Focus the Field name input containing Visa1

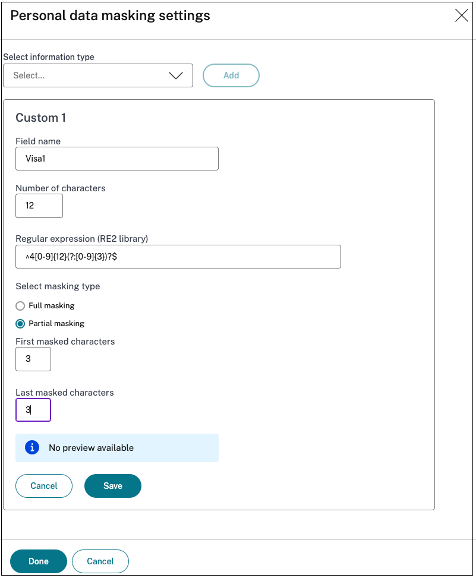[x=117, y=159]
